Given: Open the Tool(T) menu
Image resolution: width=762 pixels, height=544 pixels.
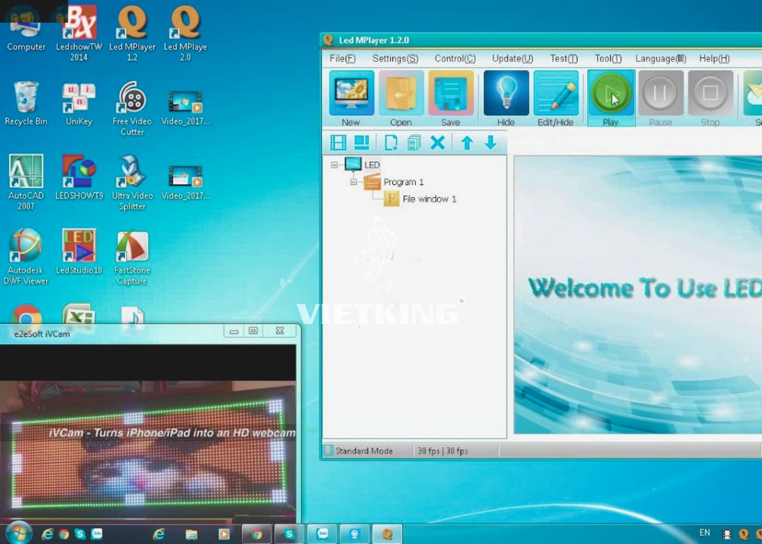Looking at the screenshot, I should [x=608, y=58].
